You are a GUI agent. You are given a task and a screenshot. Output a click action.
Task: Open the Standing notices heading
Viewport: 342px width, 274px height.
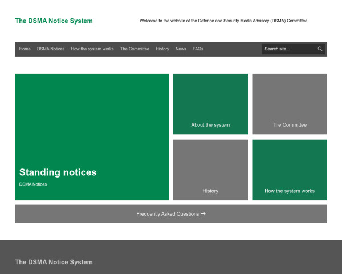click(58, 172)
